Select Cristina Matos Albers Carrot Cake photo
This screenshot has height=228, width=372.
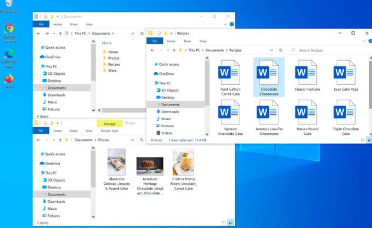pyautogui.click(x=184, y=169)
